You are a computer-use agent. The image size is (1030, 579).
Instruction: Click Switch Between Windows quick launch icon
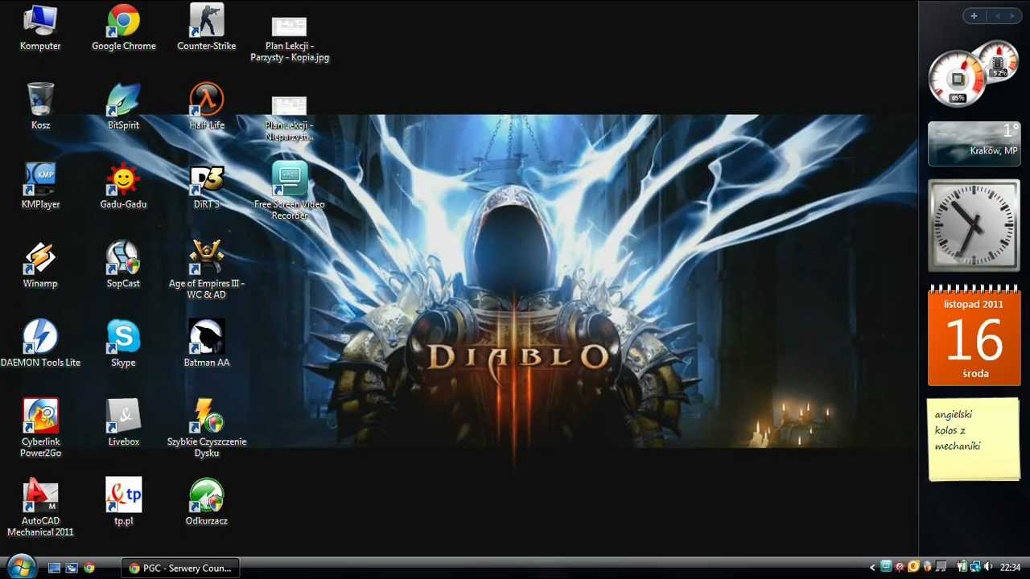point(72,568)
